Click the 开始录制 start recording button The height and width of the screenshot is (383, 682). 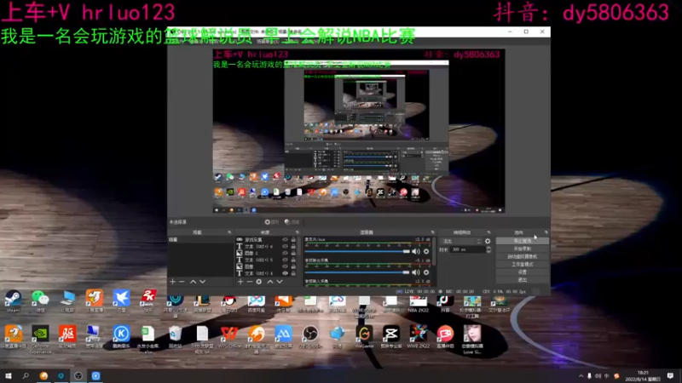point(523,249)
